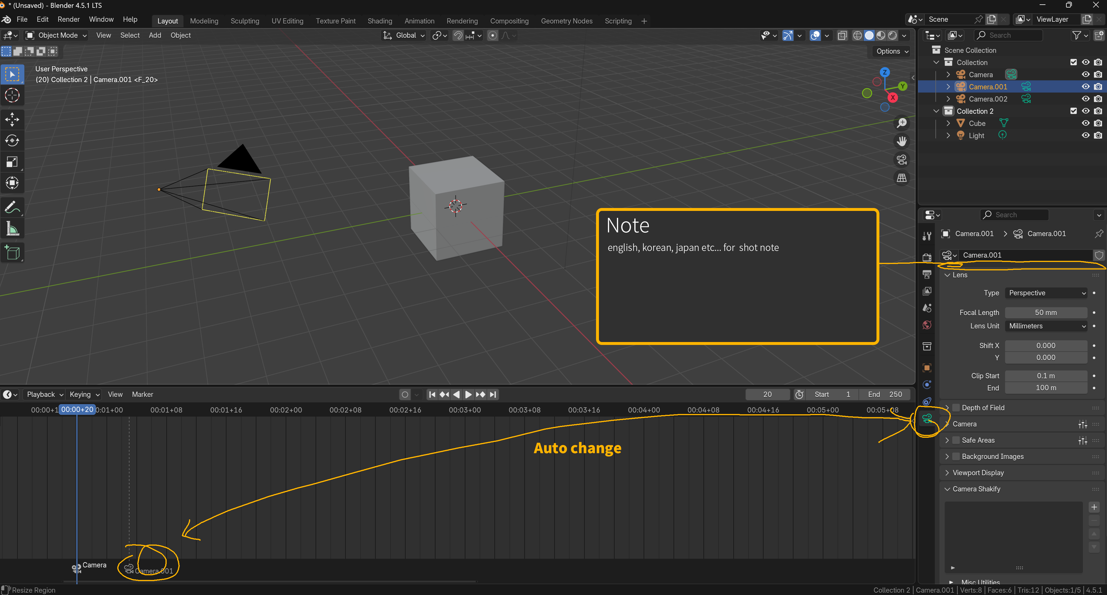Open the Lens Type Perspective dropdown
Viewport: 1107px width, 595px height.
1046,293
